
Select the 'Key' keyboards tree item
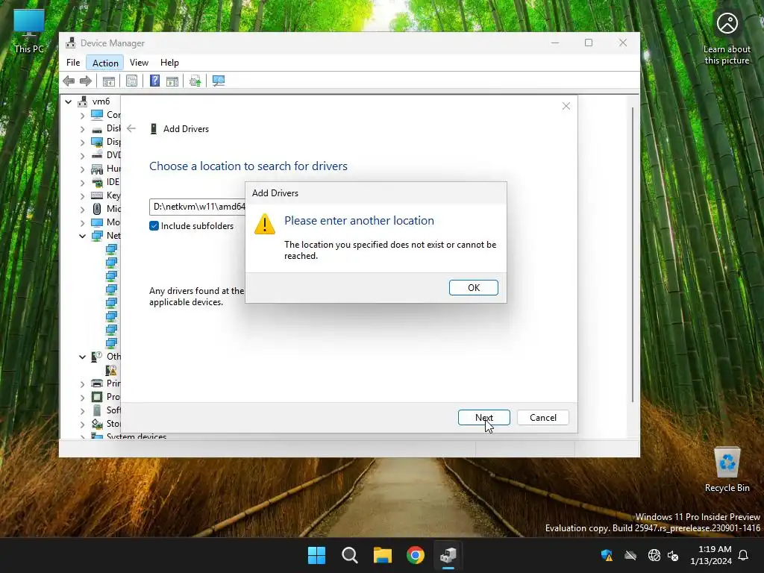(113, 195)
